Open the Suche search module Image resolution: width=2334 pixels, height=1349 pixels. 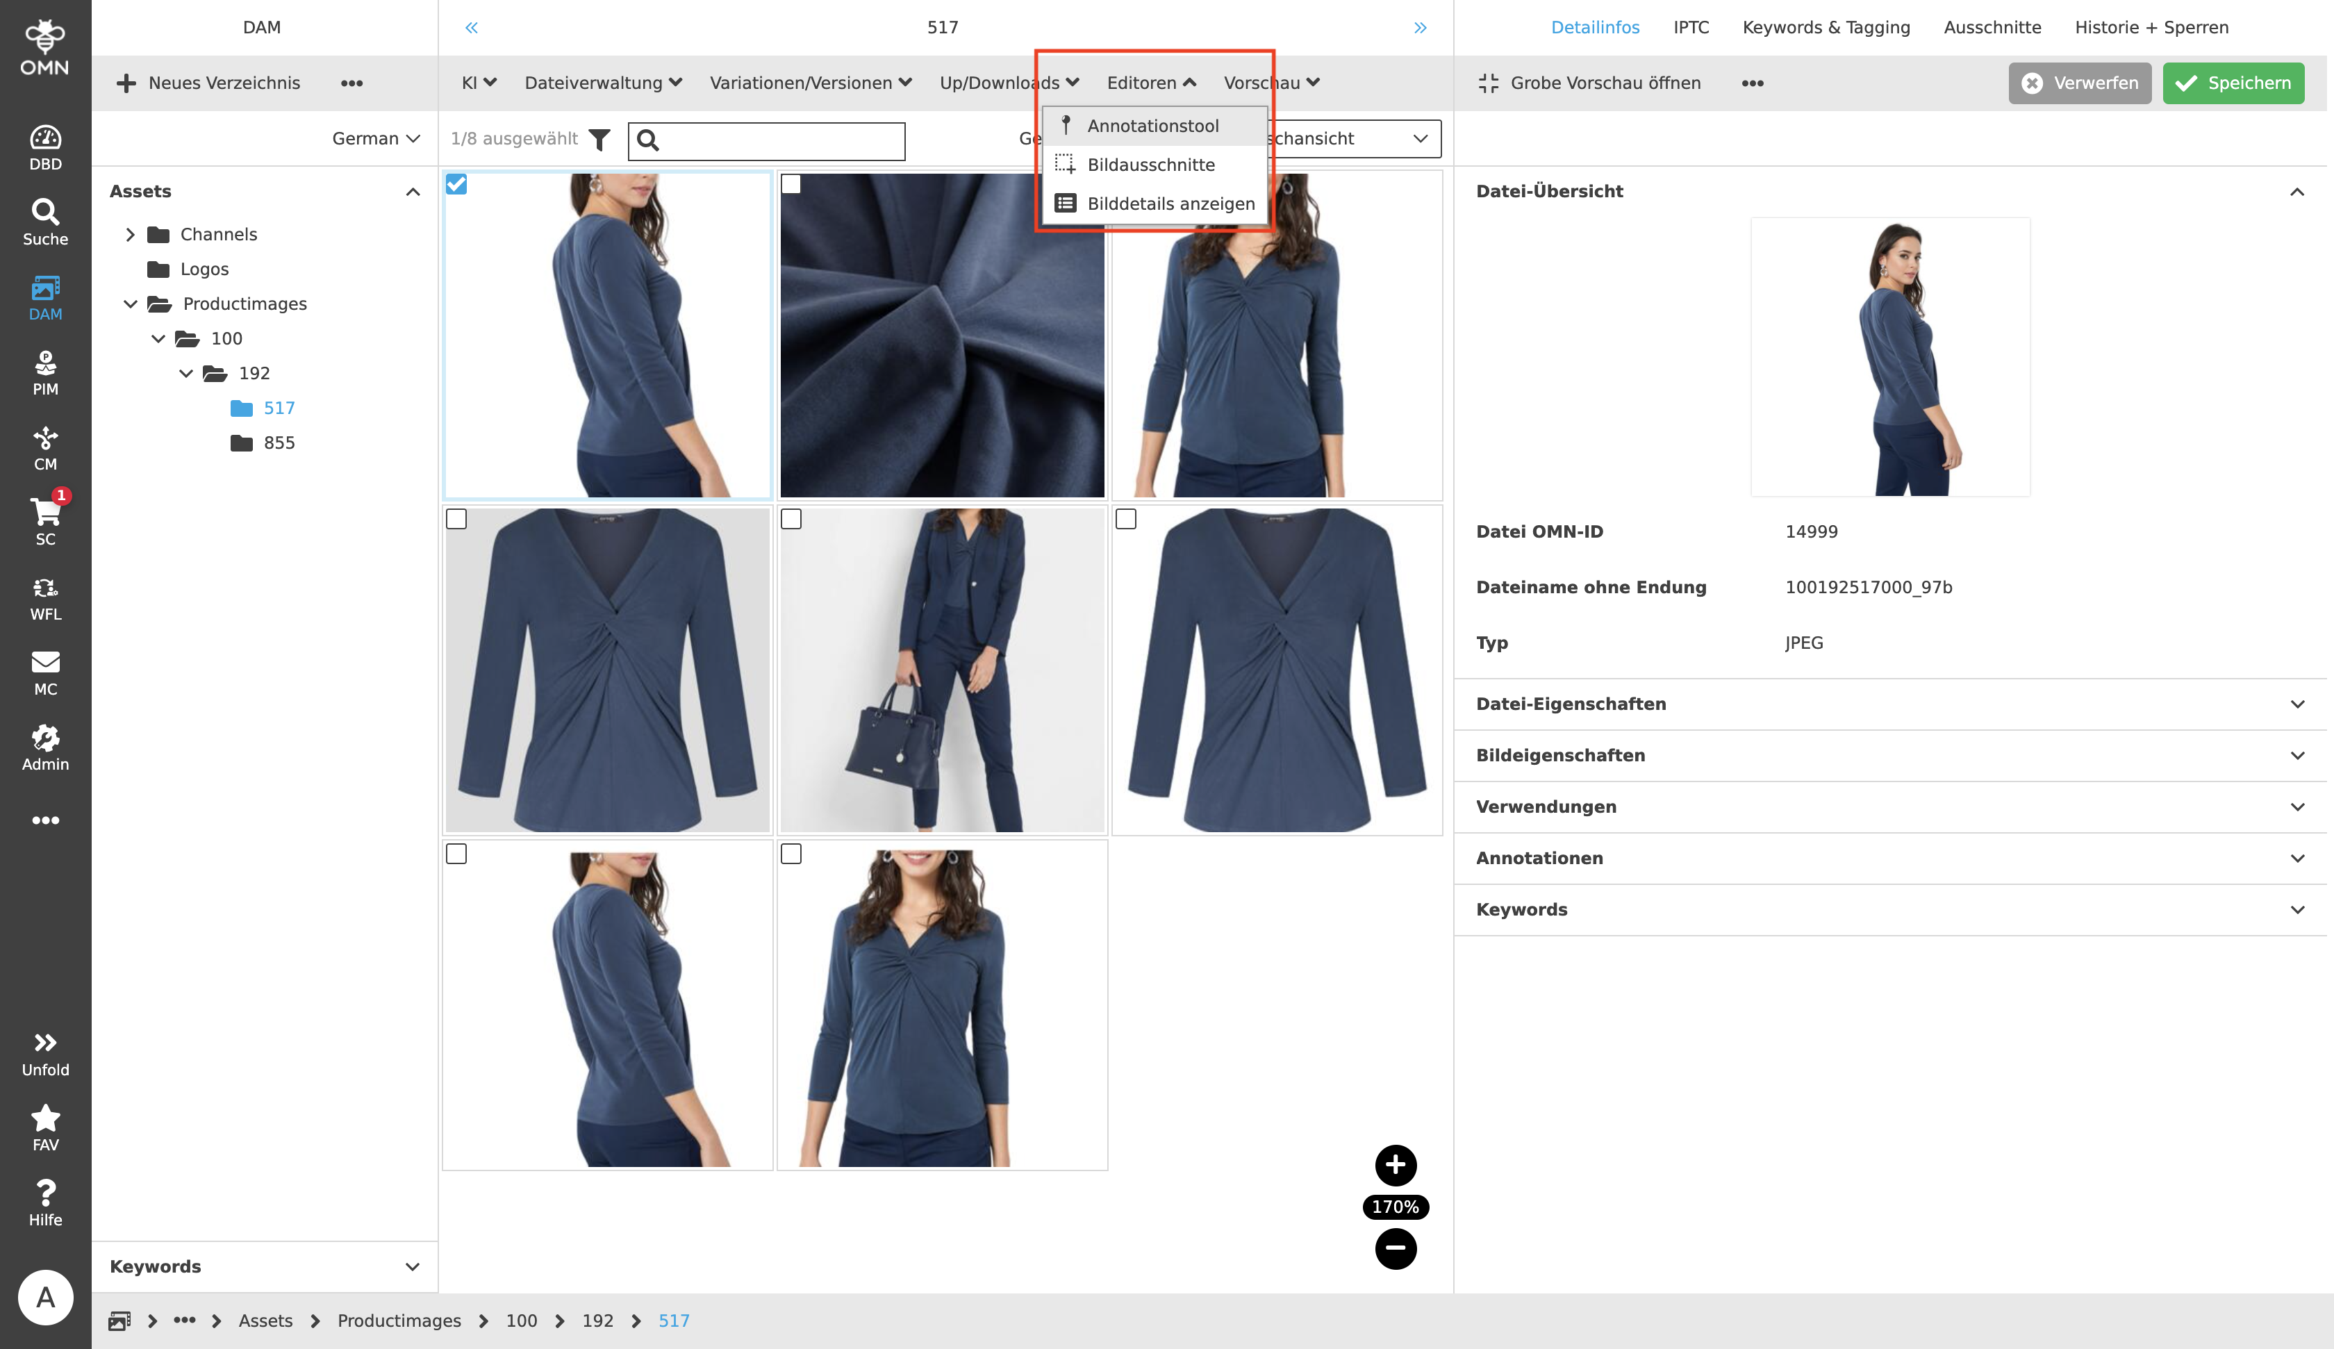pyautogui.click(x=44, y=220)
